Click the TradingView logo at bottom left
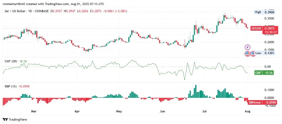This screenshot has height=124, width=282. click(15, 119)
